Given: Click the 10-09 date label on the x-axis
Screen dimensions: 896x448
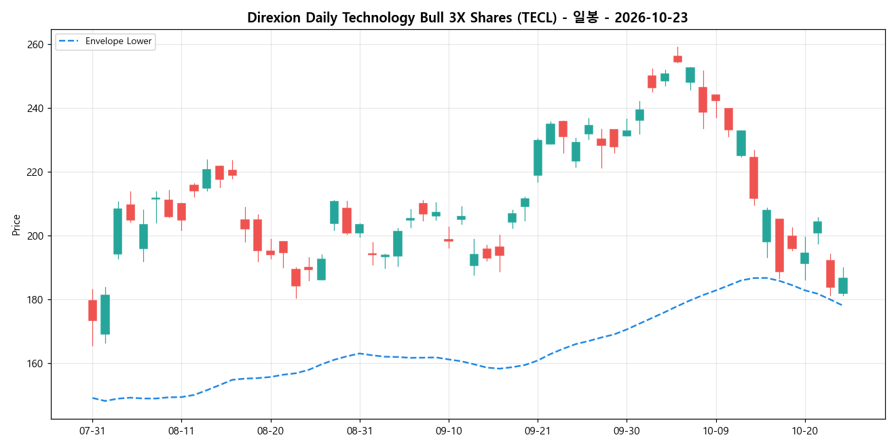Looking at the screenshot, I should click(716, 431).
